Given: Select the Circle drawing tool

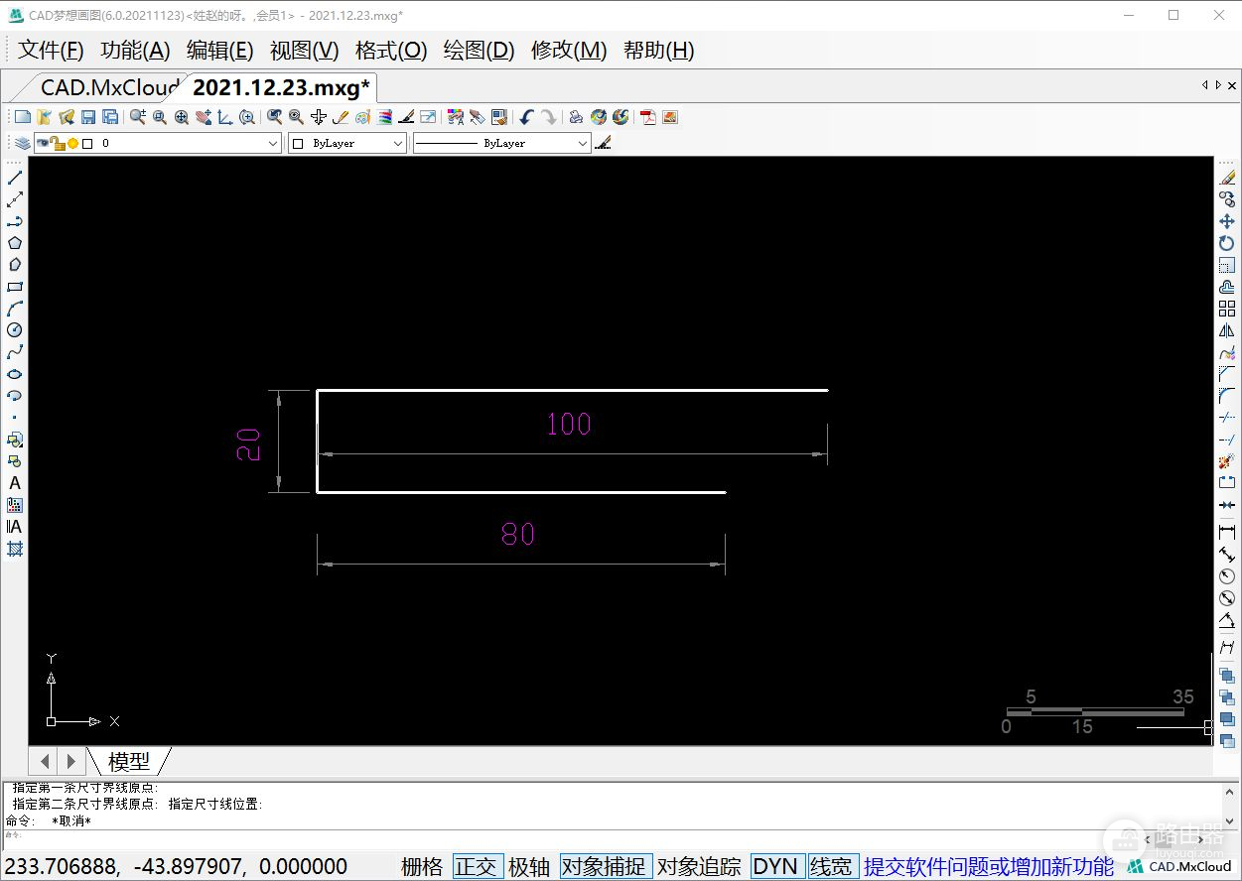Looking at the screenshot, I should point(15,330).
